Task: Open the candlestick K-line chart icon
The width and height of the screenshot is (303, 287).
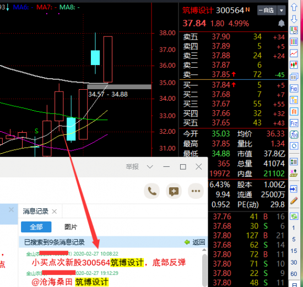Action: tap(294, 65)
